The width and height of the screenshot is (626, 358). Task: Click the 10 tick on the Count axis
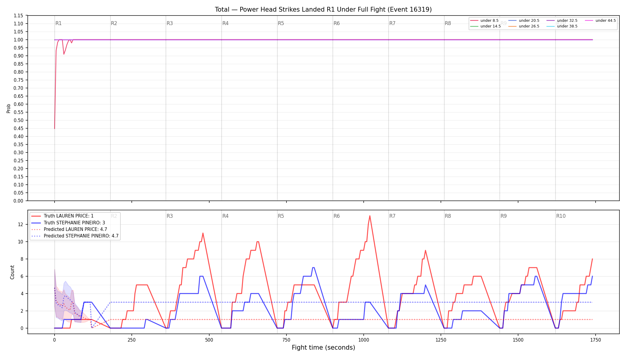21,242
